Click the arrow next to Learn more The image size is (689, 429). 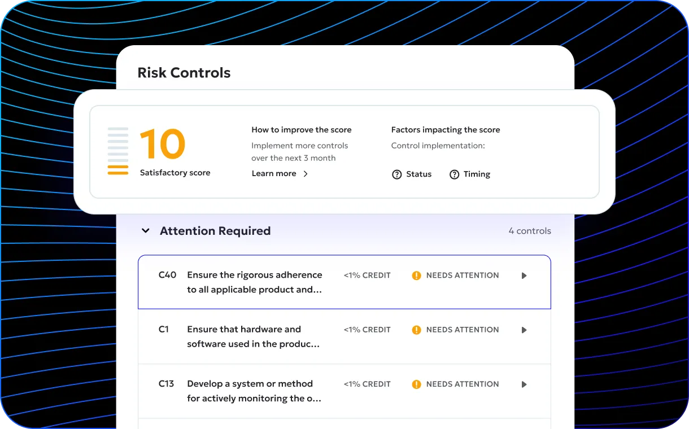tap(306, 174)
